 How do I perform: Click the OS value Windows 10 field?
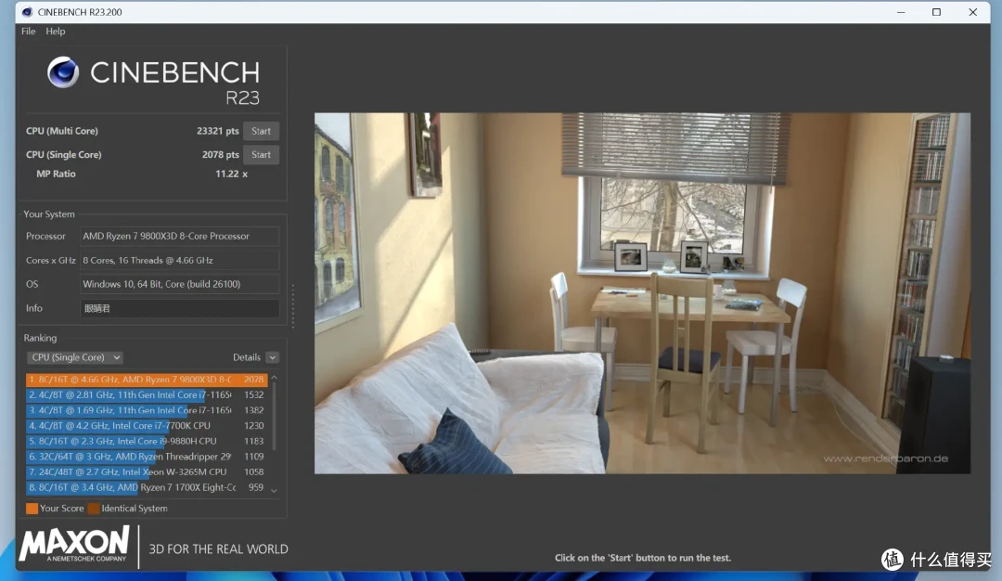coord(180,284)
